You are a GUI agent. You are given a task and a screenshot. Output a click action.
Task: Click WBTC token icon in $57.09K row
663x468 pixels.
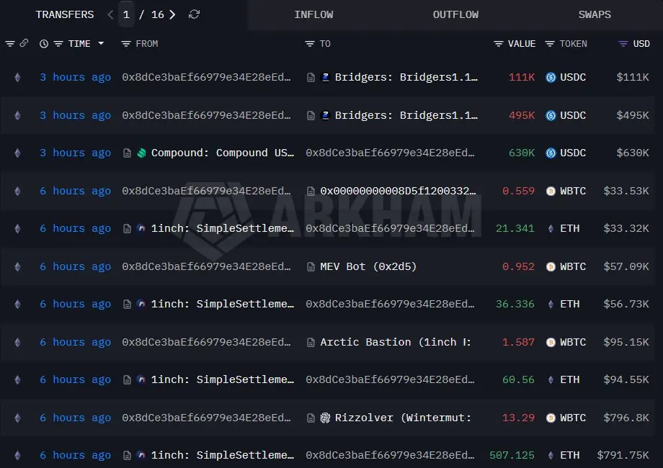(551, 266)
